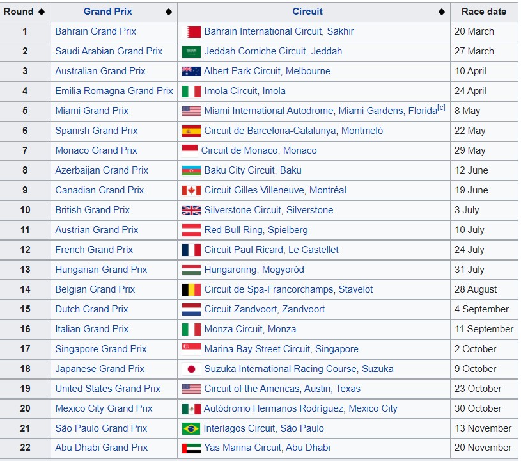
Task: Select the Round column header
Action: [25, 12]
